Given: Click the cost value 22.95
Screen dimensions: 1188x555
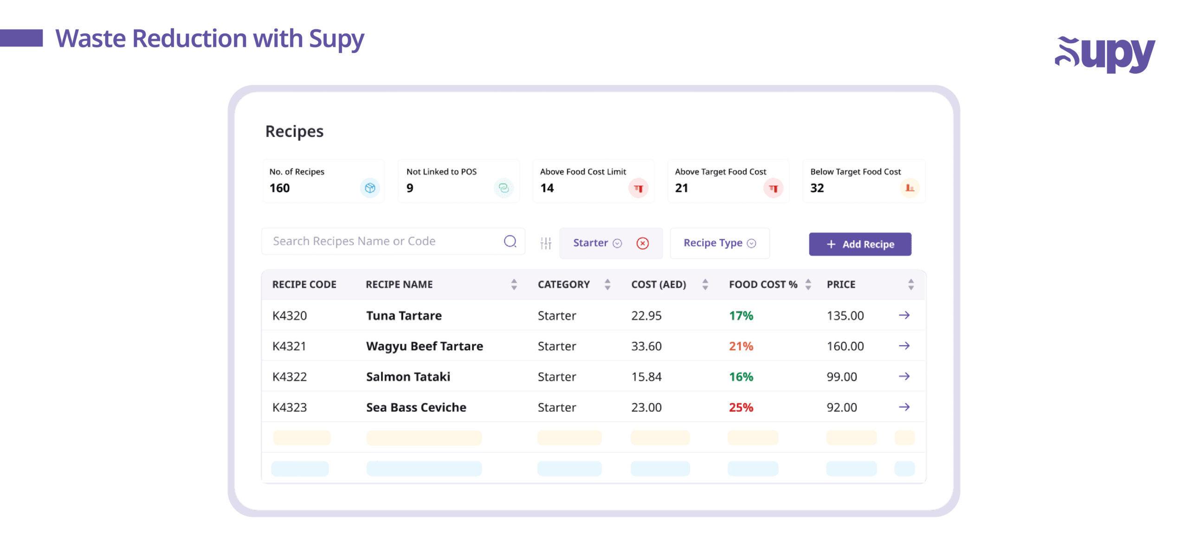Looking at the screenshot, I should [x=646, y=316].
